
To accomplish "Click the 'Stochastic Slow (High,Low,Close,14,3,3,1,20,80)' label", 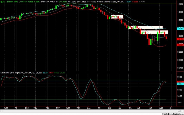I will coord(21,73).
